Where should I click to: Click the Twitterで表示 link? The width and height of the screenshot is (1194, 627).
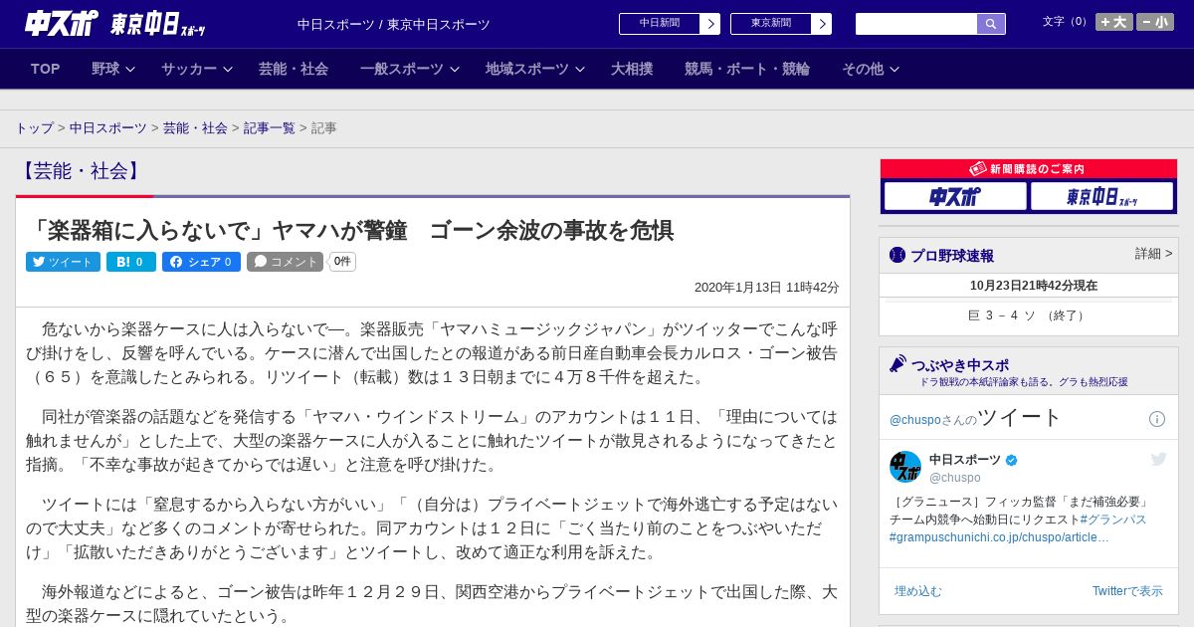[x=1127, y=591]
